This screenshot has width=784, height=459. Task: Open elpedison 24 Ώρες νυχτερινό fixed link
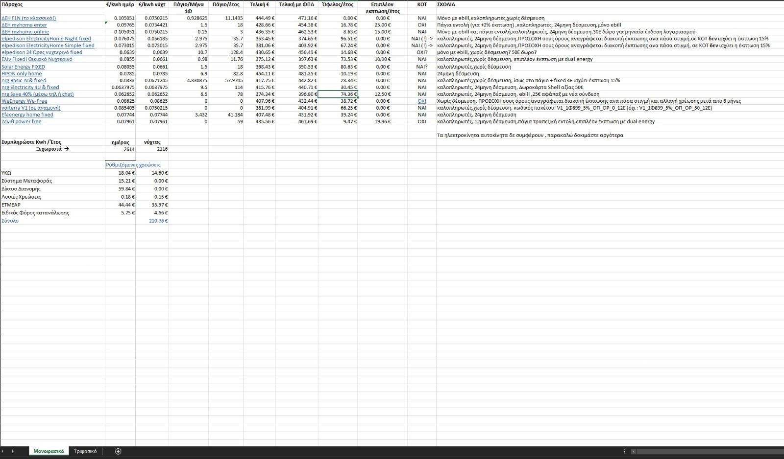pyautogui.click(x=42, y=52)
